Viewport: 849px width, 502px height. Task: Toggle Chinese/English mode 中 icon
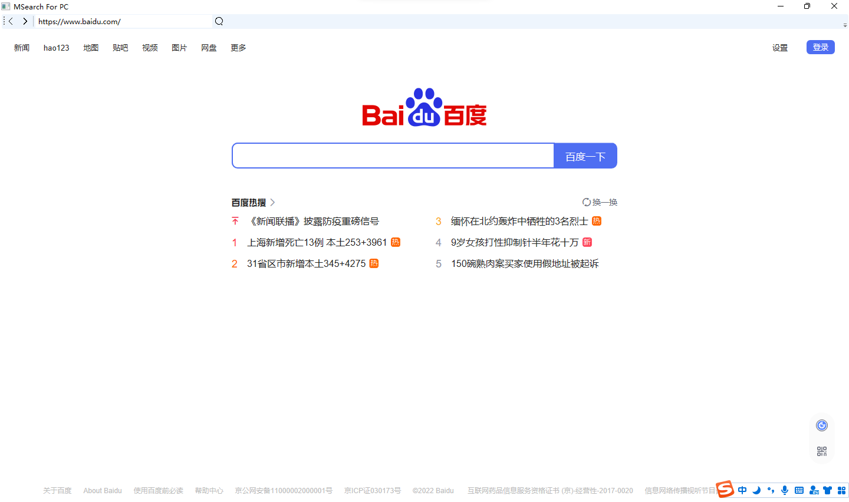click(x=742, y=490)
